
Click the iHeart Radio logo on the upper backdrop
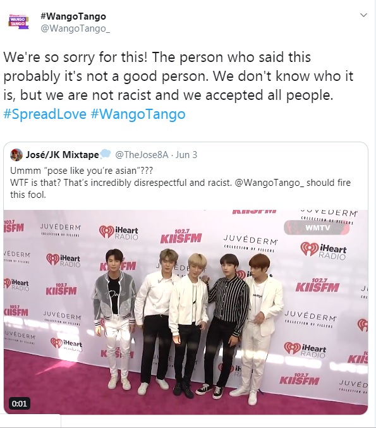[118, 232]
